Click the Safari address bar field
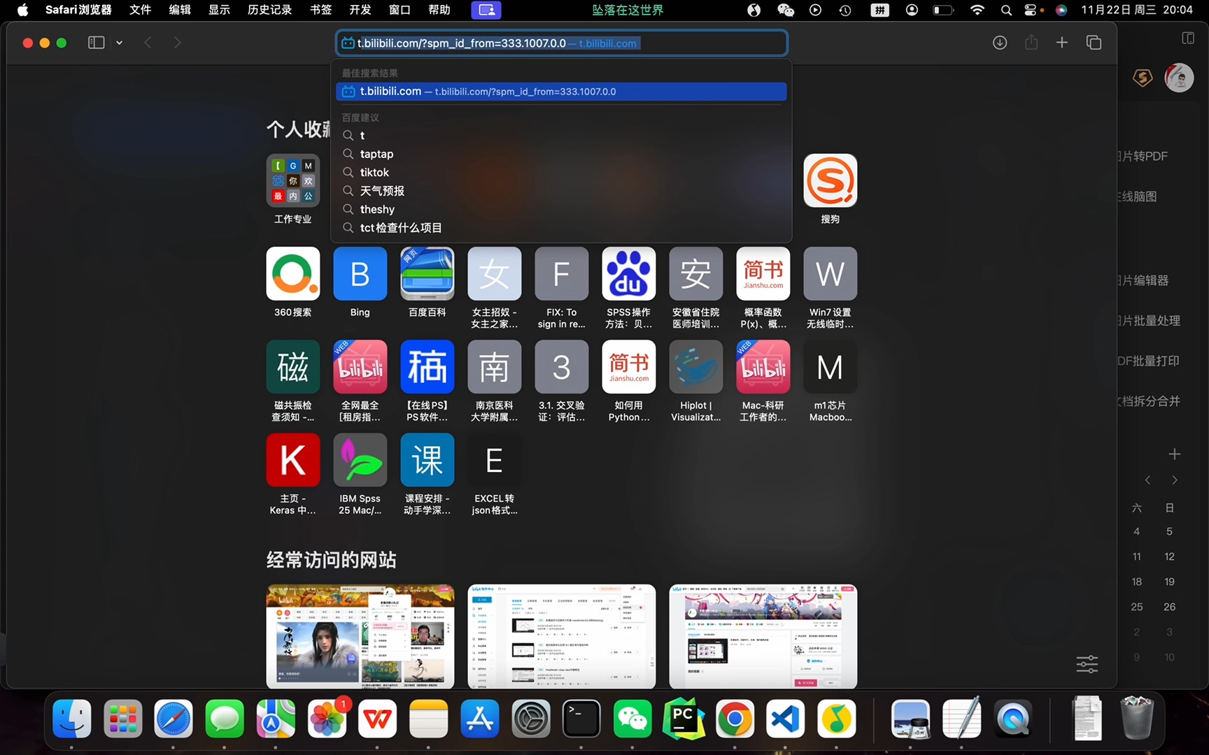Screen dimensions: 1209x755 click(561, 43)
